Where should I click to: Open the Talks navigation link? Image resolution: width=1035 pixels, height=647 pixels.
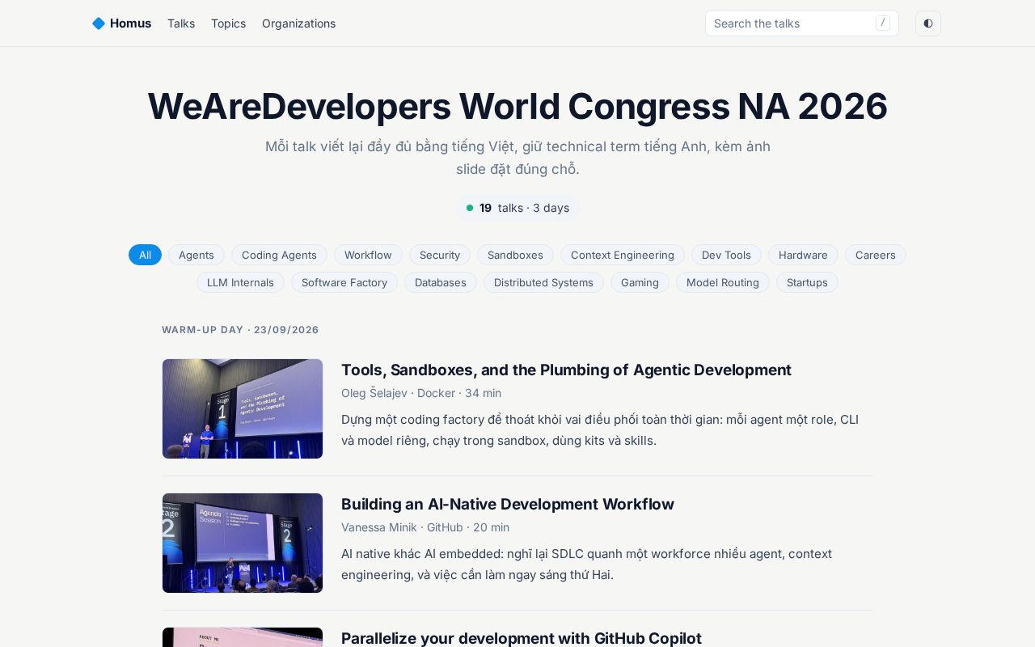pos(181,23)
